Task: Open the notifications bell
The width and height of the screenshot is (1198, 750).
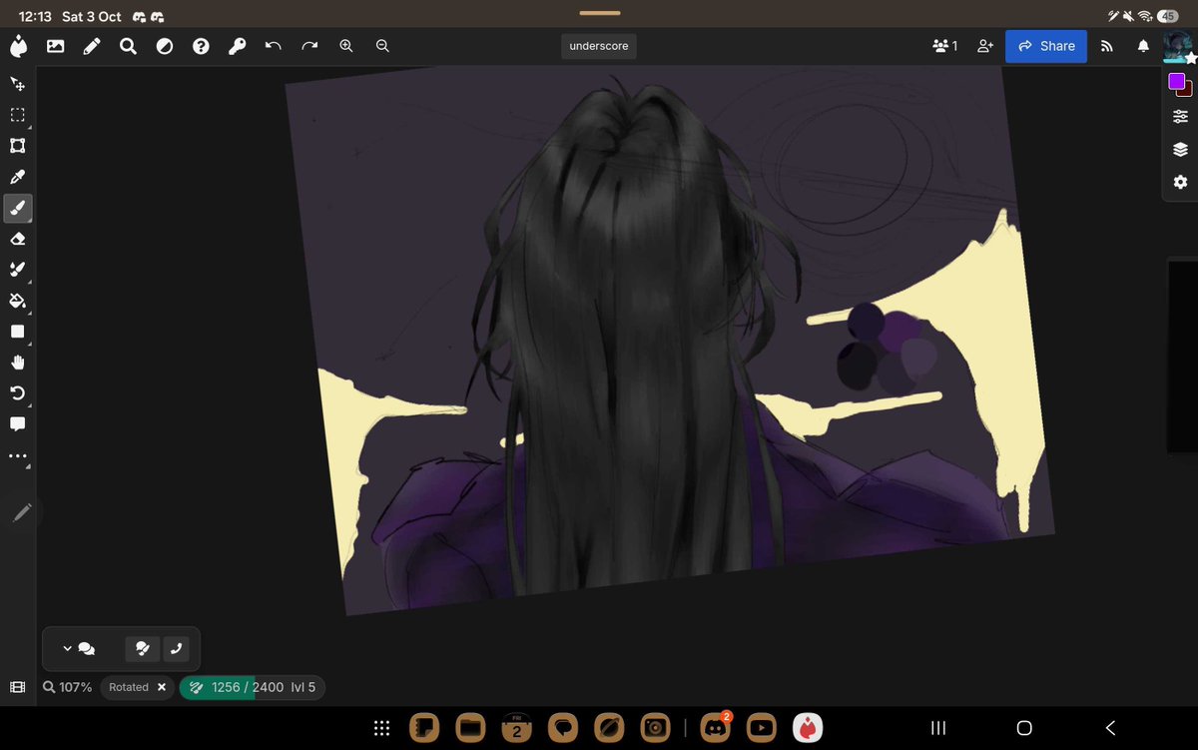Action: [x=1143, y=46]
